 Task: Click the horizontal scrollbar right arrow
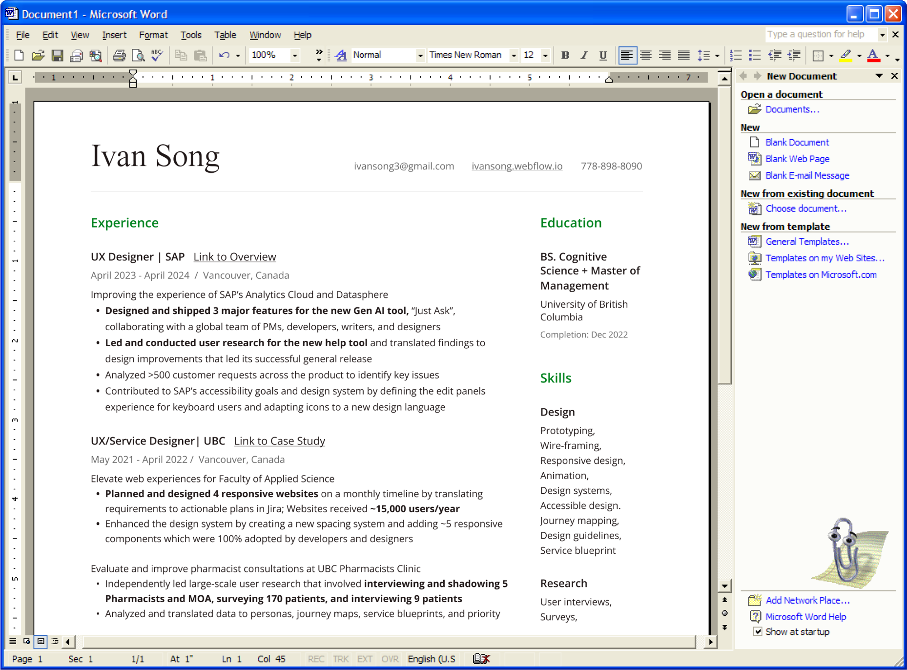710,642
